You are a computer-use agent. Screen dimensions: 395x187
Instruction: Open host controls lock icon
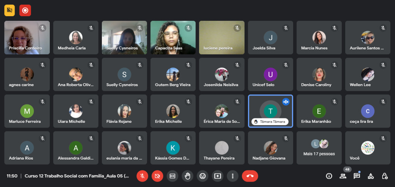coord(385,176)
